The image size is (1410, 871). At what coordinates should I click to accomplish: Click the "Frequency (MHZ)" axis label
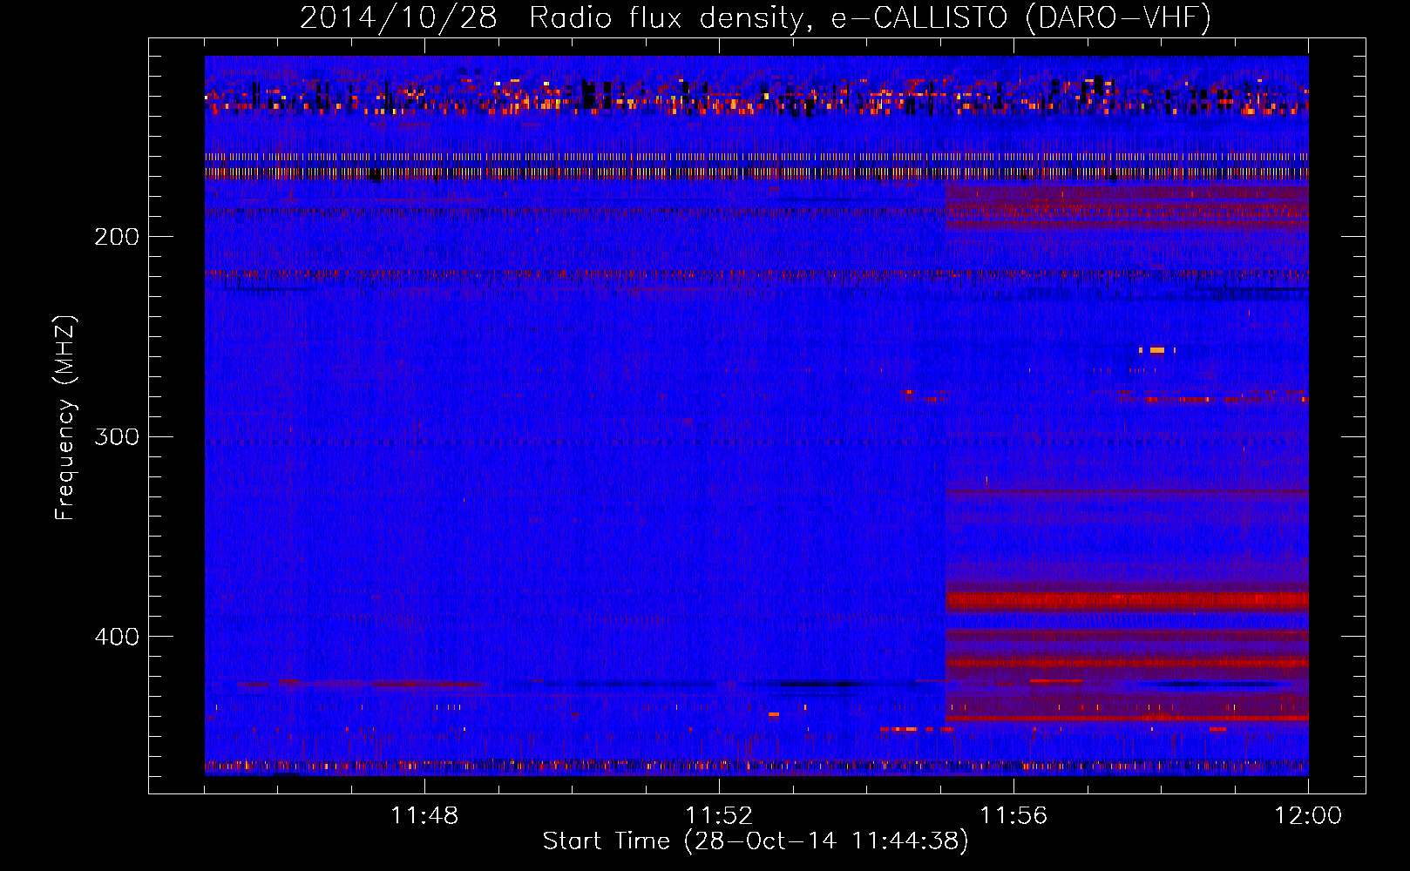[x=65, y=417]
